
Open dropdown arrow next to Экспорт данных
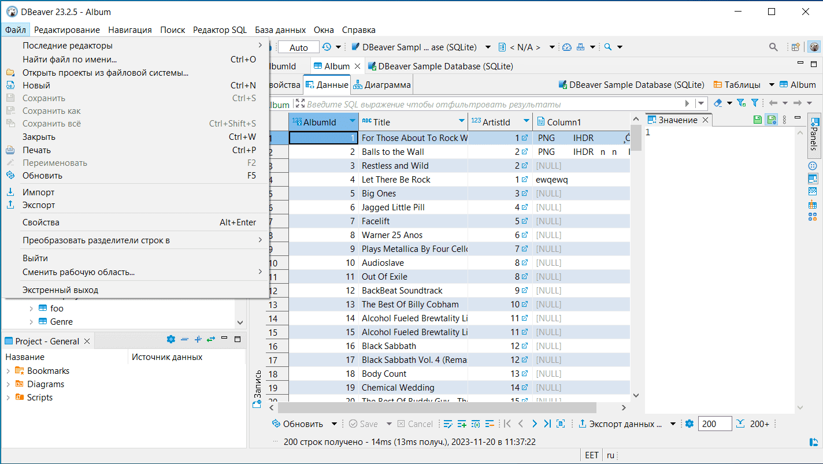(673, 424)
